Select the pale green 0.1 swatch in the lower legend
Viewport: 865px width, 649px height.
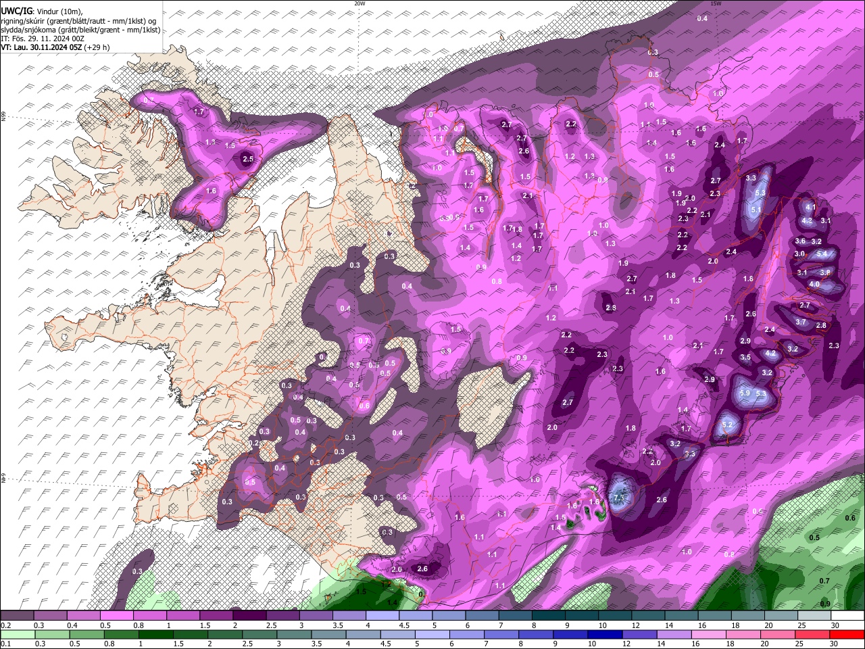[x=17, y=634]
